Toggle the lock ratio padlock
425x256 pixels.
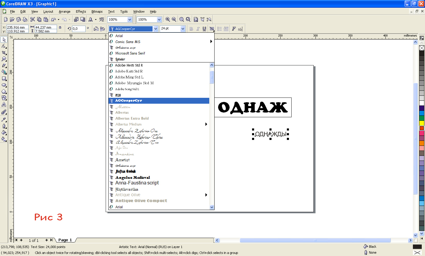point(60,27)
